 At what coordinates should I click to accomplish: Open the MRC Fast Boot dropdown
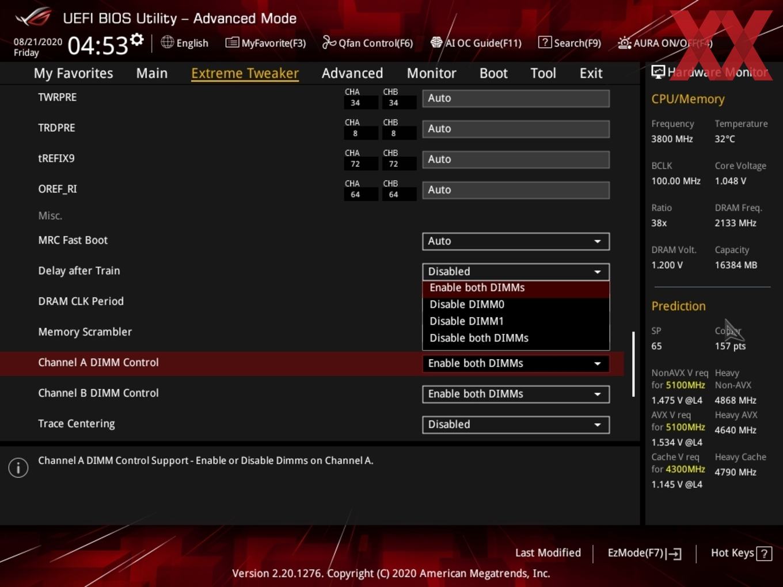pyautogui.click(x=516, y=241)
